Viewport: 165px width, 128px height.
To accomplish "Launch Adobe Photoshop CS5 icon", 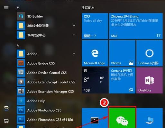I will [21, 110].
